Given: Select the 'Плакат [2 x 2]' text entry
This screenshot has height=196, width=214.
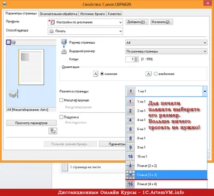Looking at the screenshot, I should point(147,166).
